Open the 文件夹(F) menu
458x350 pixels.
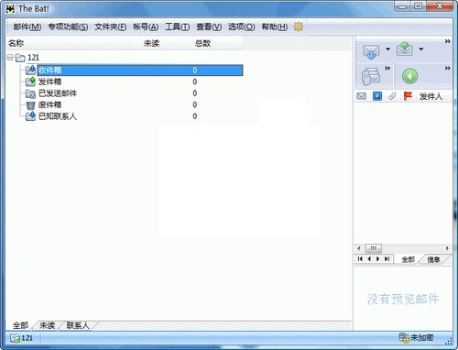110,27
